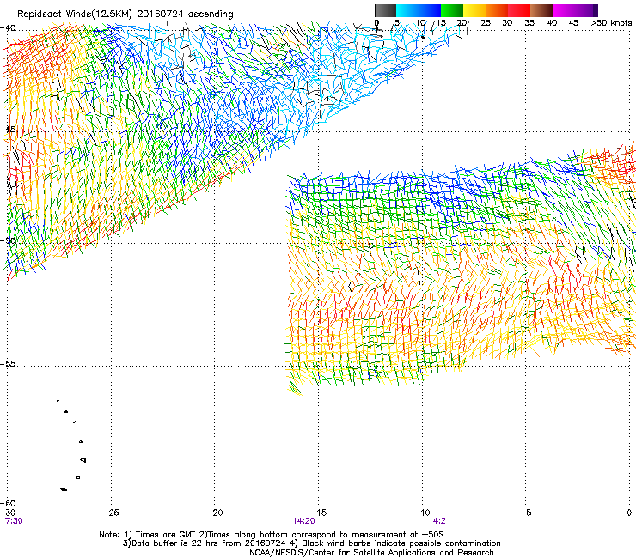Click the '25' legend tick label

point(486,22)
